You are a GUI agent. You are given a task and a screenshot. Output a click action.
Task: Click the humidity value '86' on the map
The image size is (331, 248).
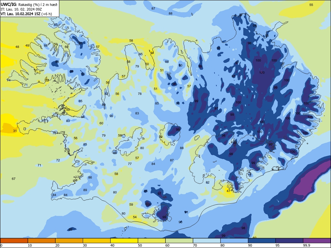coord(90,178)
